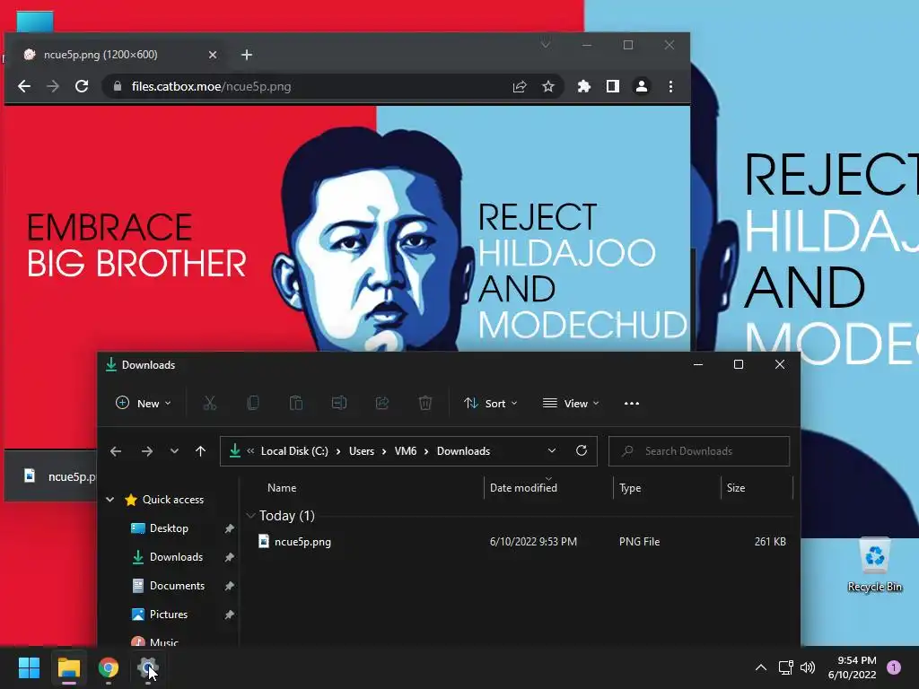Click Chrome's forward navigation arrow

click(53, 87)
